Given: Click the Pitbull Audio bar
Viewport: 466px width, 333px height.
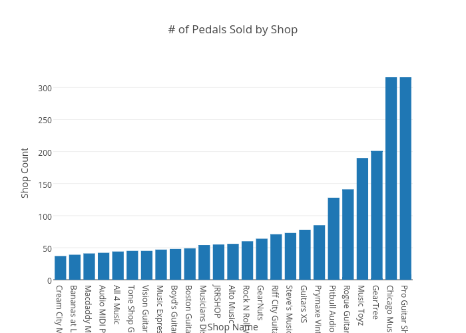Looking at the screenshot, I should click(334, 238).
